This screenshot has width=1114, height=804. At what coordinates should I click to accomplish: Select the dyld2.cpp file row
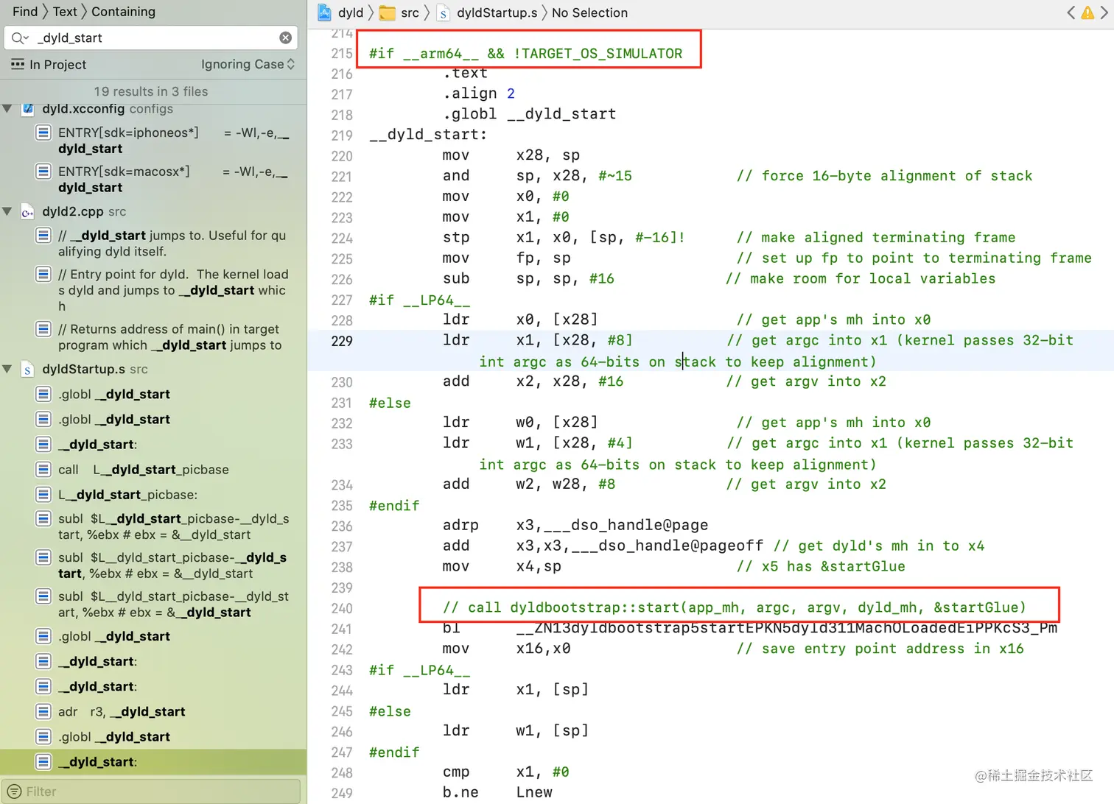point(153,212)
